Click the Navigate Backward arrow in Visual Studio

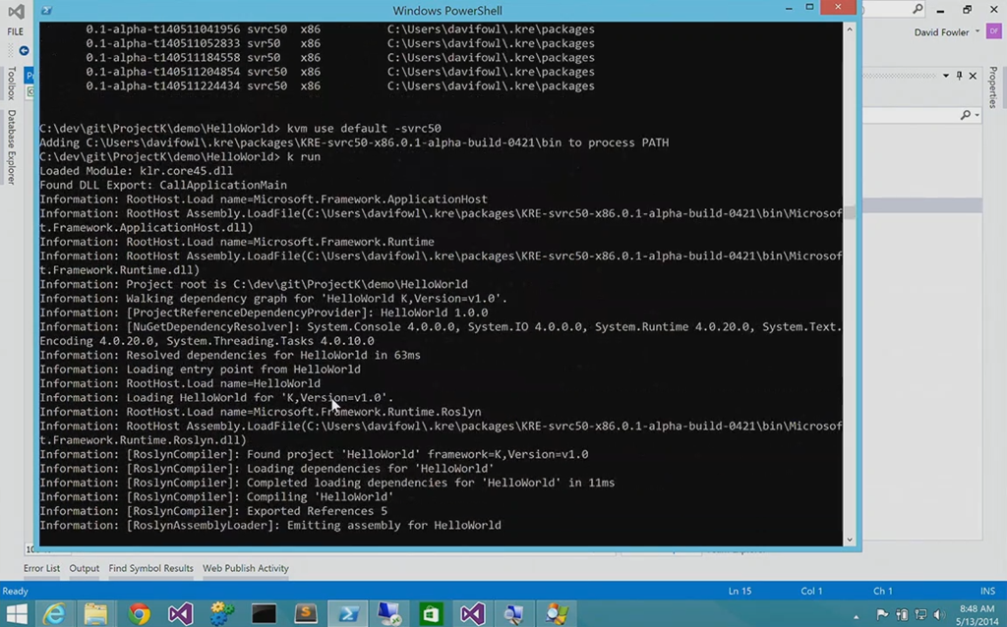(x=24, y=51)
